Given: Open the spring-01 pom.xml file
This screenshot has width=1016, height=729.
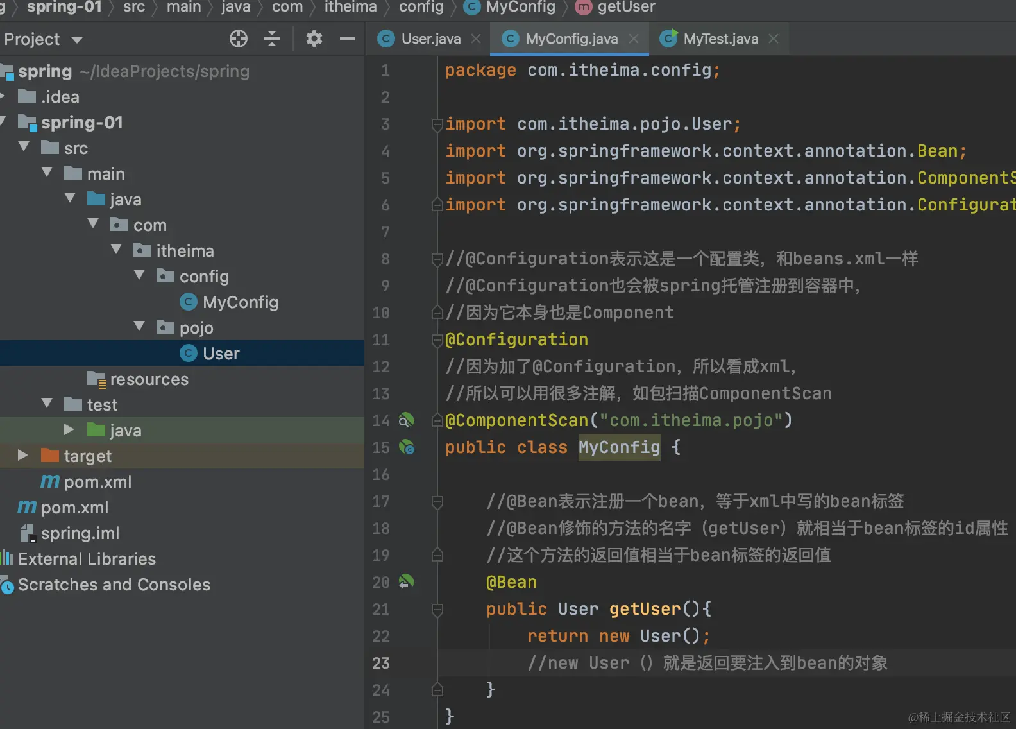Looking at the screenshot, I should (x=97, y=482).
